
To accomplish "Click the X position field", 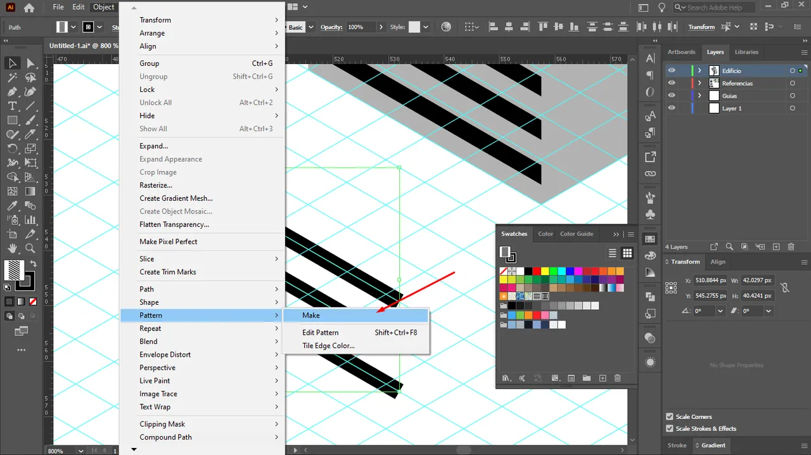I will (710, 280).
